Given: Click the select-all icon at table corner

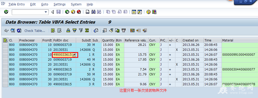Looking at the screenshot, I should (x=5, y=40).
